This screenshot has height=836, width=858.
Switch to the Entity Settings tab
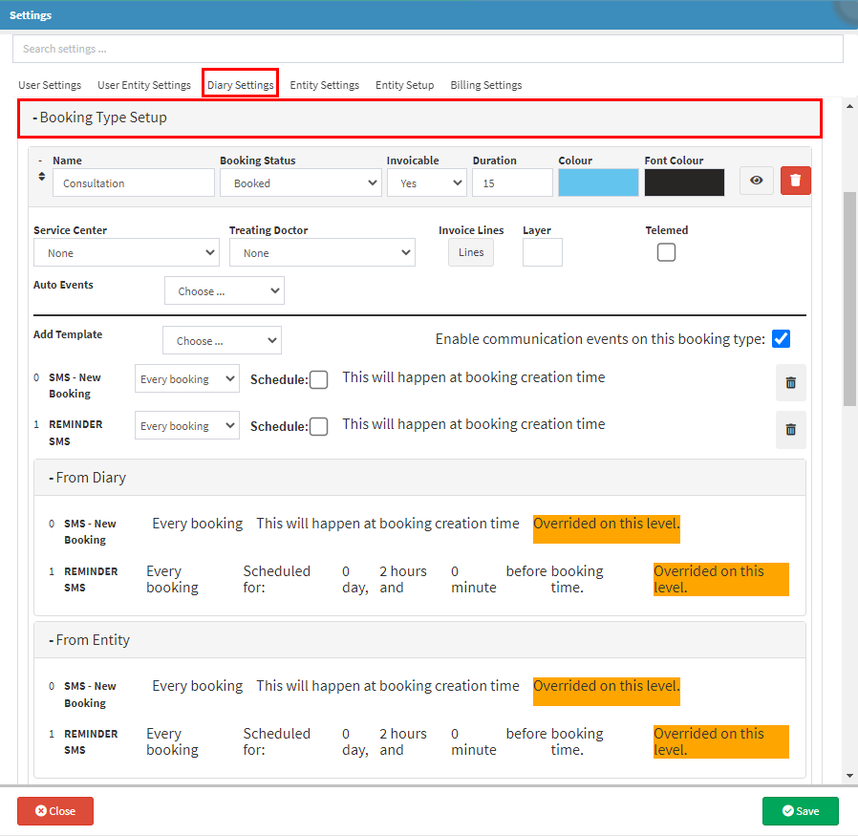324,85
